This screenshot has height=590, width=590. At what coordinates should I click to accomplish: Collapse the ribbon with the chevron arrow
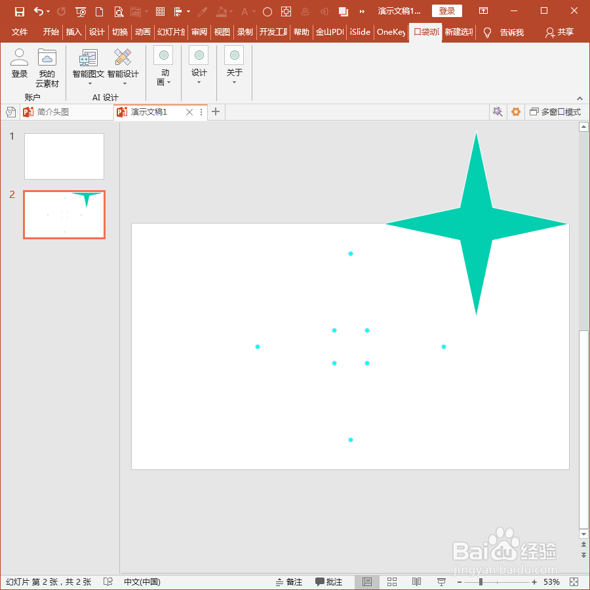coord(580,98)
